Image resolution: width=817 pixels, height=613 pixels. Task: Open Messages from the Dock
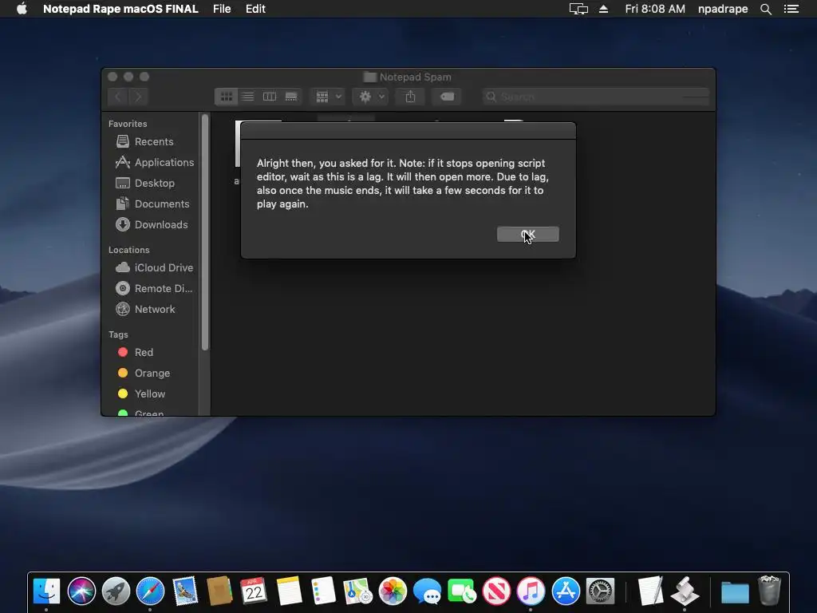(x=427, y=591)
